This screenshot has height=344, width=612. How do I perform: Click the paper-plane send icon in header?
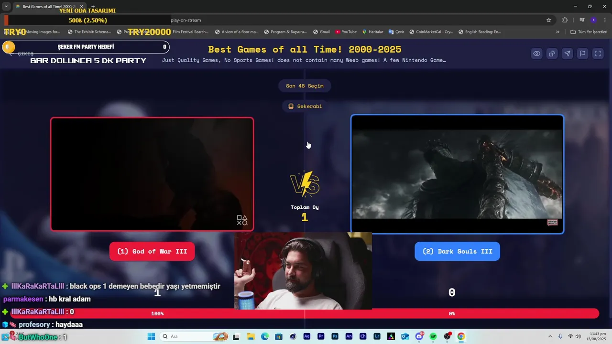(x=568, y=54)
